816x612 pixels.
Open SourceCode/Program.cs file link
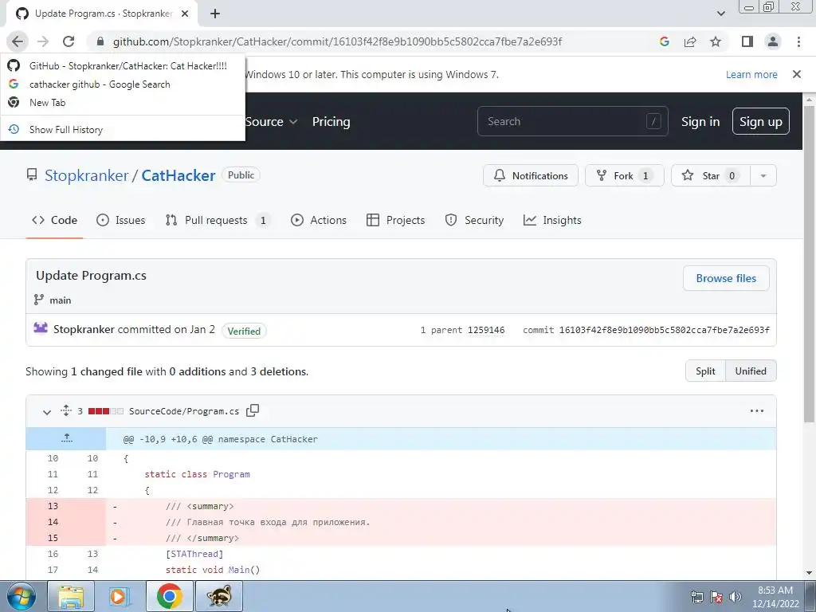[x=184, y=411]
